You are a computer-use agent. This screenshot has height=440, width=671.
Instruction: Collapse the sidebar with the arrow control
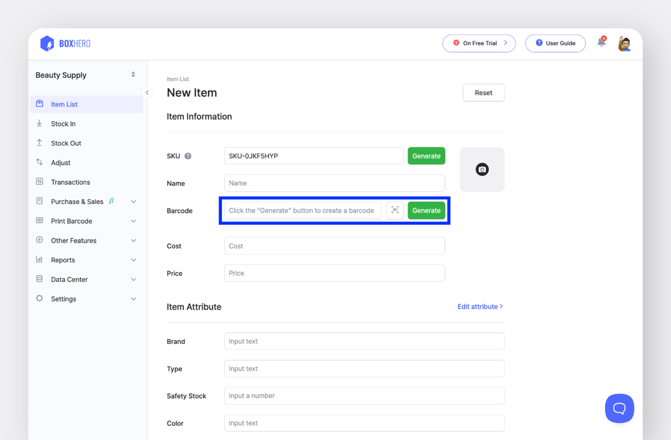[x=147, y=92]
